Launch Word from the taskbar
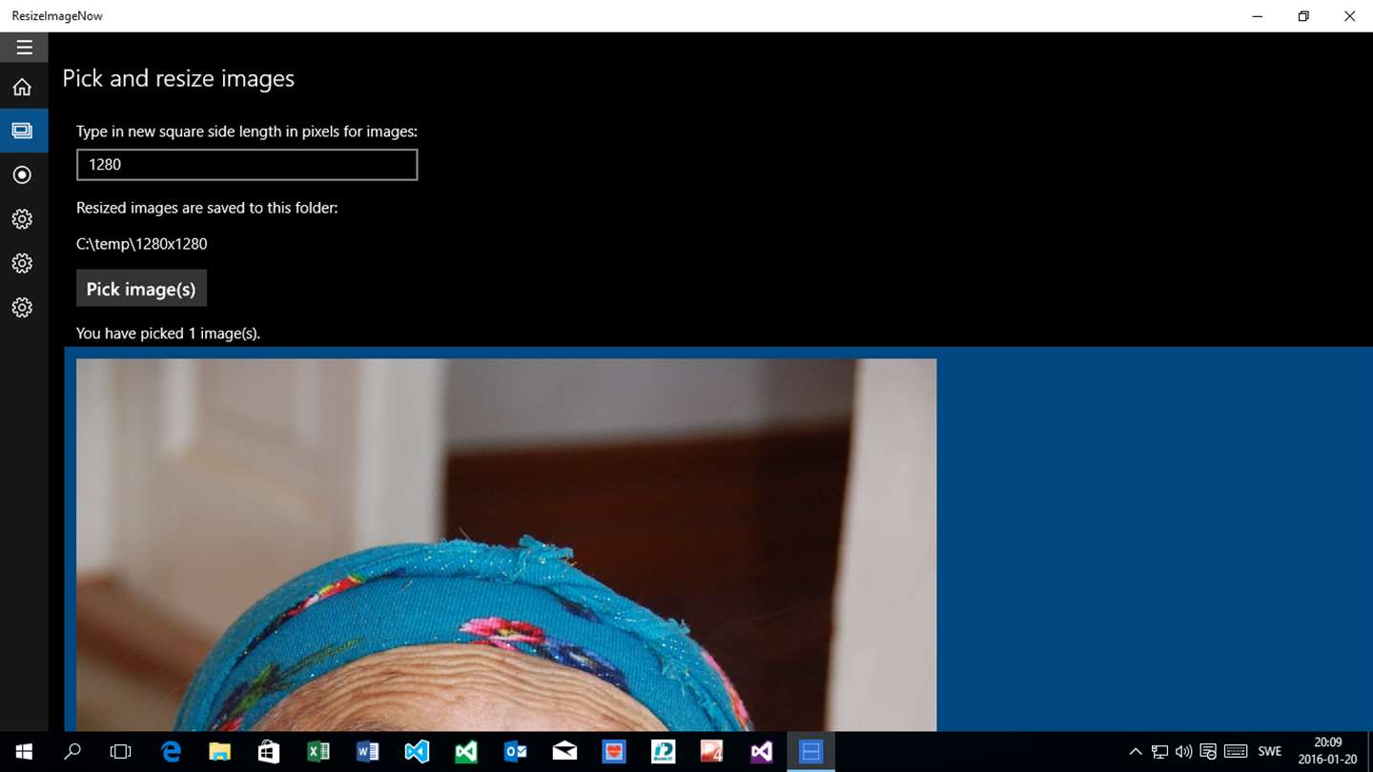The height and width of the screenshot is (772, 1373). [367, 752]
